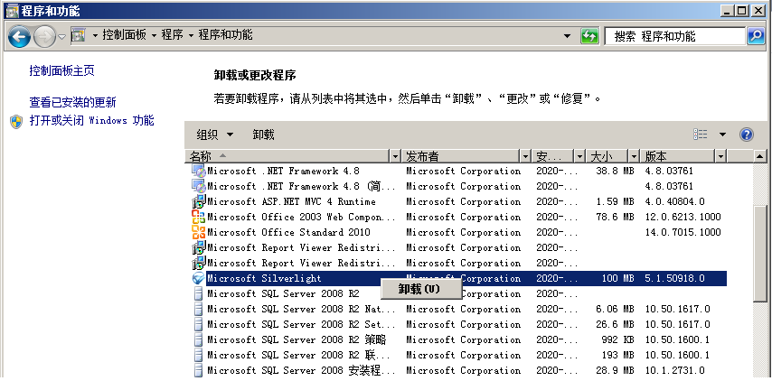Click the SQL Server 2008 安装程... icon
This screenshot has width=772, height=381.
(x=198, y=370)
